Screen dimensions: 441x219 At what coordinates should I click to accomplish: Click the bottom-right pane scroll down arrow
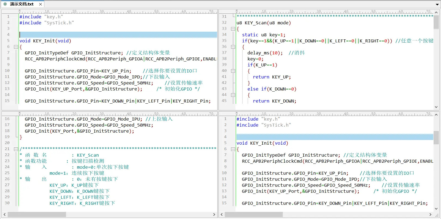(436, 209)
